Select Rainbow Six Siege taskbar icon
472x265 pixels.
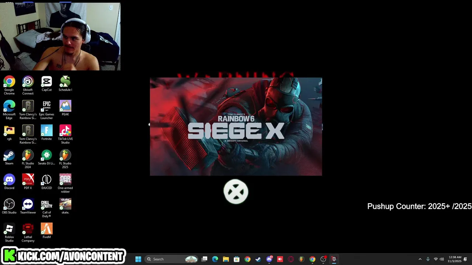pos(334,259)
